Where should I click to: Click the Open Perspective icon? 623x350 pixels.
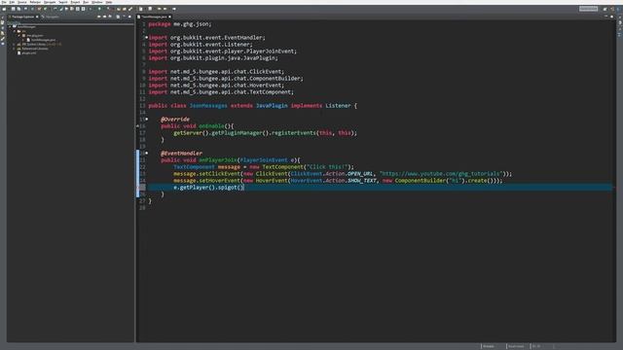pyautogui.click(x=605, y=9)
